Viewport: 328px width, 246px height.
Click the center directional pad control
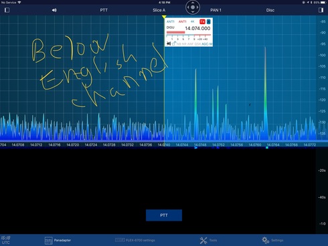pyautogui.click(x=193, y=7)
